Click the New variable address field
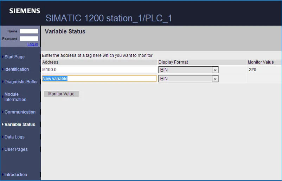 (99, 79)
